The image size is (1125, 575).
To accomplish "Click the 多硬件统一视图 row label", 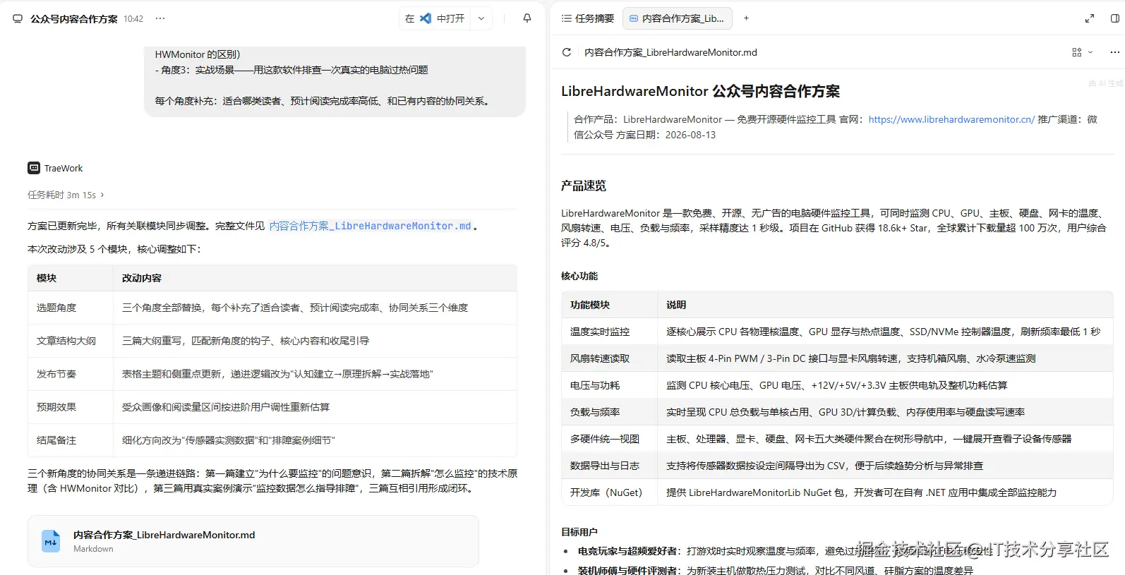I will [x=605, y=439].
